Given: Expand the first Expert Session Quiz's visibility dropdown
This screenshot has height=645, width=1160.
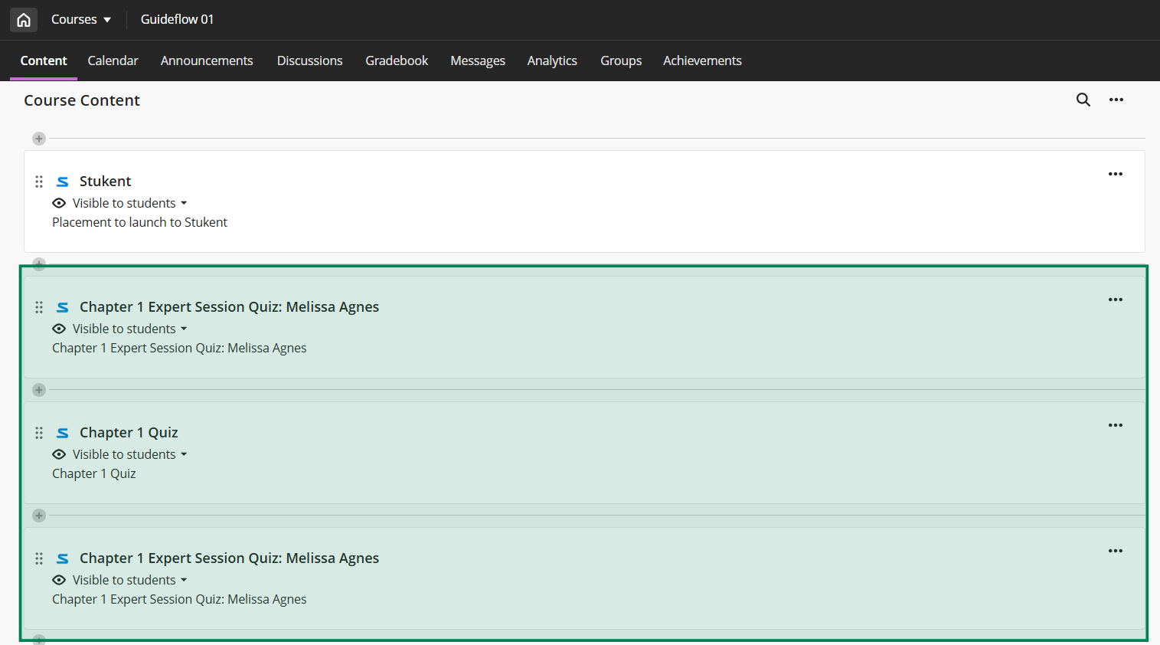Looking at the screenshot, I should coord(183,329).
